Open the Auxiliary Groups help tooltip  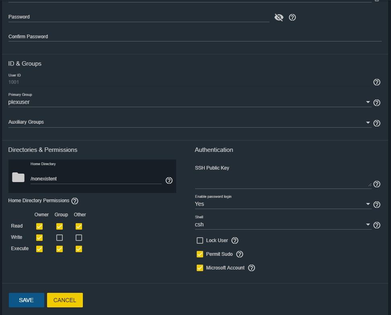click(x=377, y=123)
